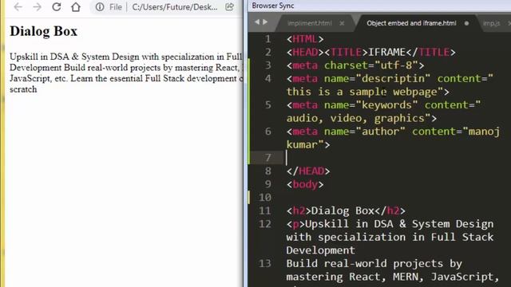Click the "Build real-world projects by" code line
Image resolution: width=511 pixels, height=287 pixels.
tap(374, 263)
